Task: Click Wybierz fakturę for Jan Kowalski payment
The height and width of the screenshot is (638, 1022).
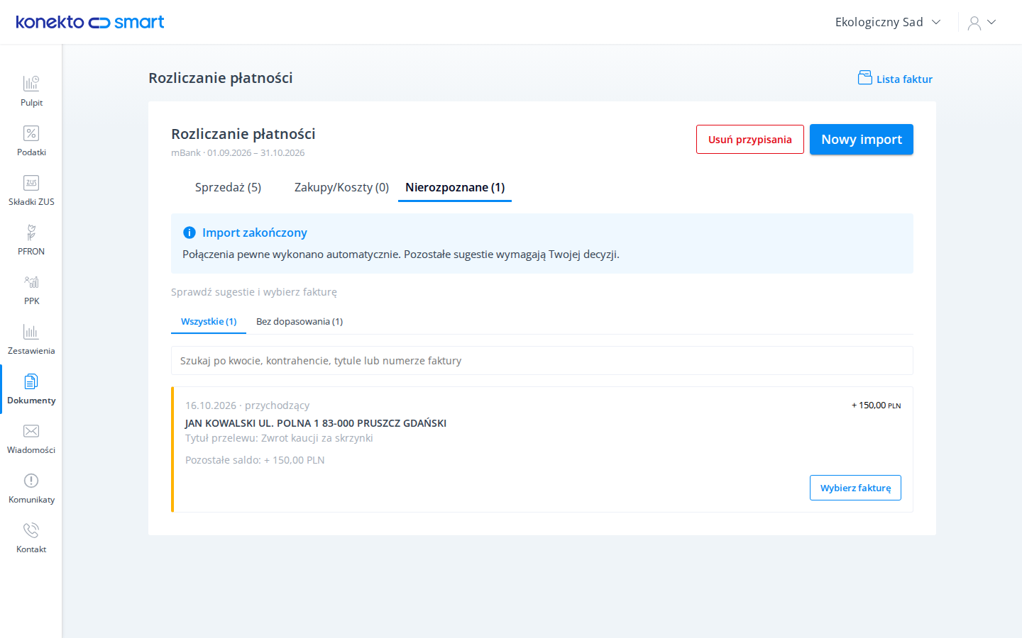Action: click(x=855, y=488)
